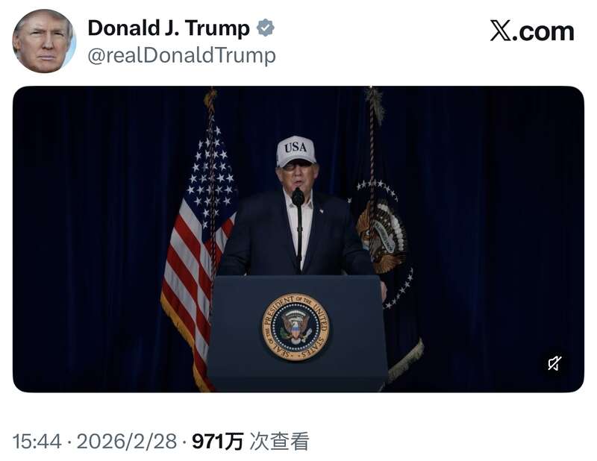Image resolution: width=597 pixels, height=461 pixels.
Task: Open the round profile avatar picture
Action: click(x=44, y=41)
